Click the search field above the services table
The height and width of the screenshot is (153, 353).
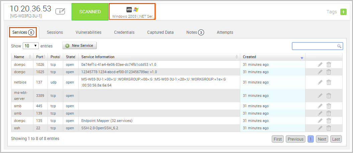pos(315,46)
